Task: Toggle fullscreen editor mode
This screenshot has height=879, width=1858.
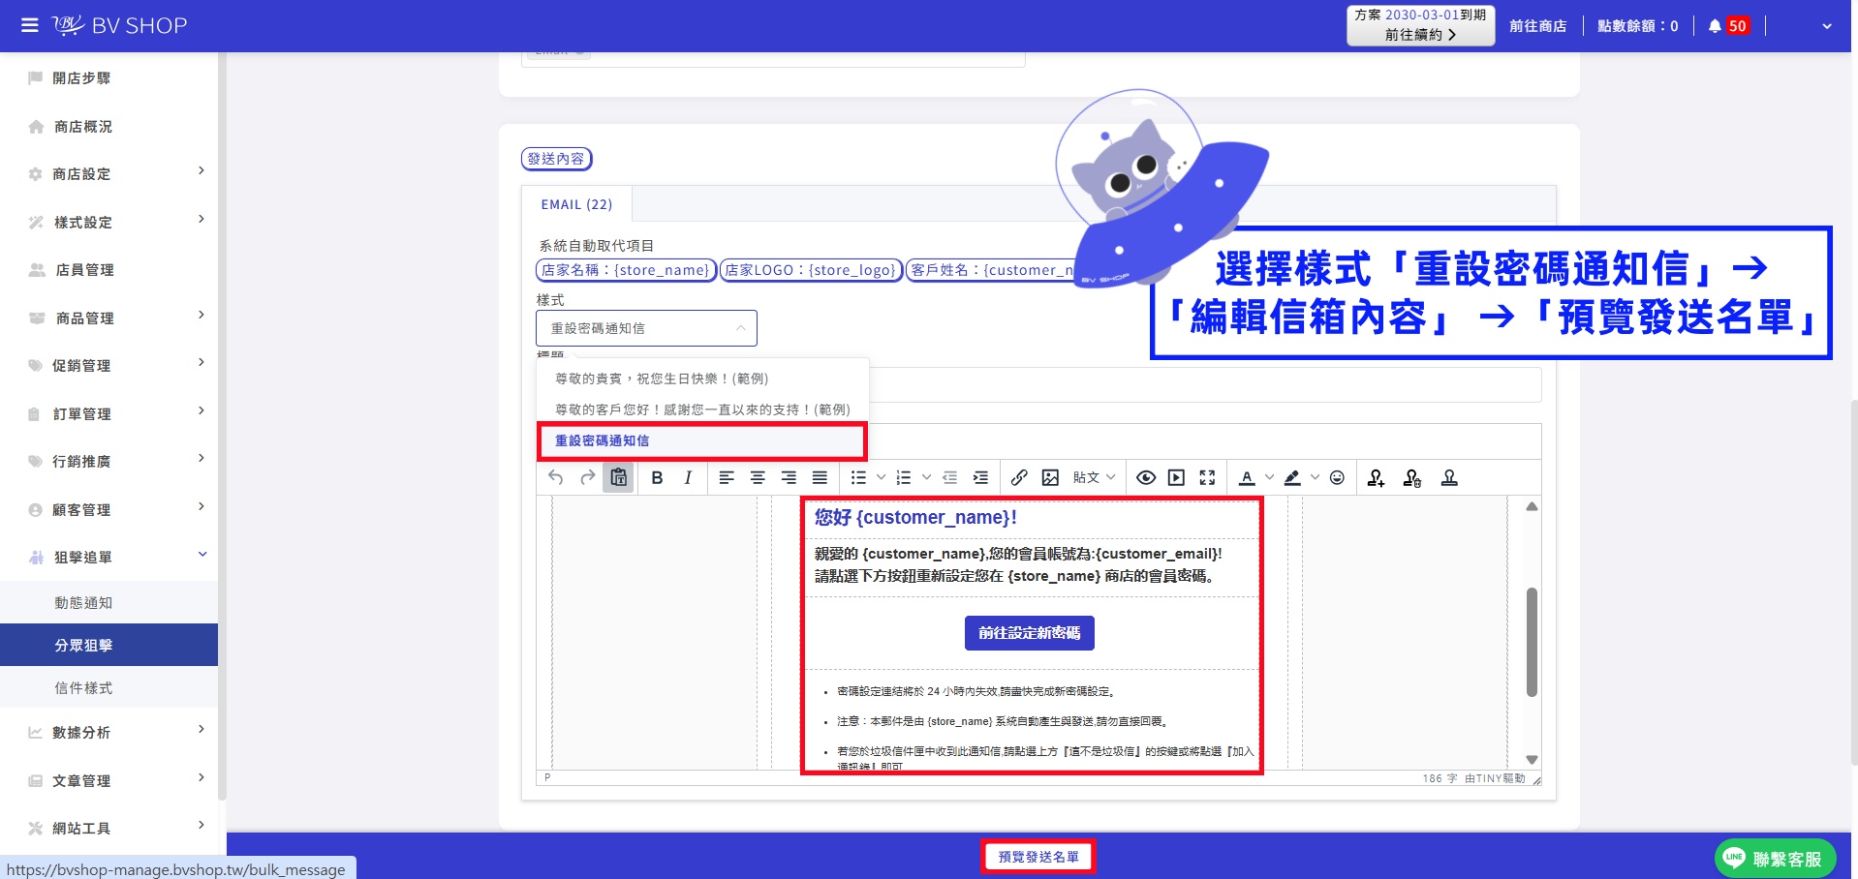Action: pyautogui.click(x=1207, y=477)
